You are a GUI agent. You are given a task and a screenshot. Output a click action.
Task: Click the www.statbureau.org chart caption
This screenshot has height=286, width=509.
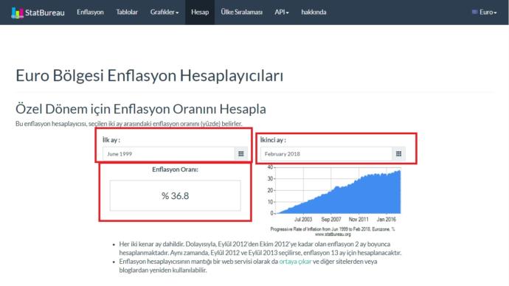333,234
